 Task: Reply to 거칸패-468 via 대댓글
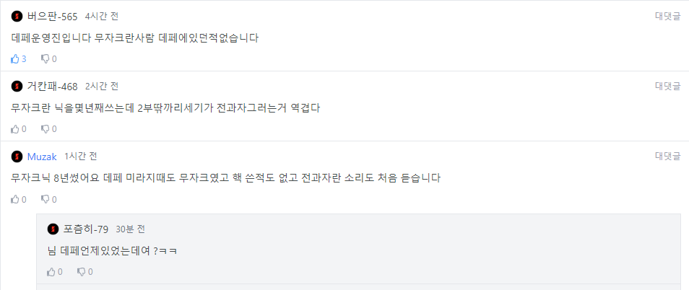point(667,87)
